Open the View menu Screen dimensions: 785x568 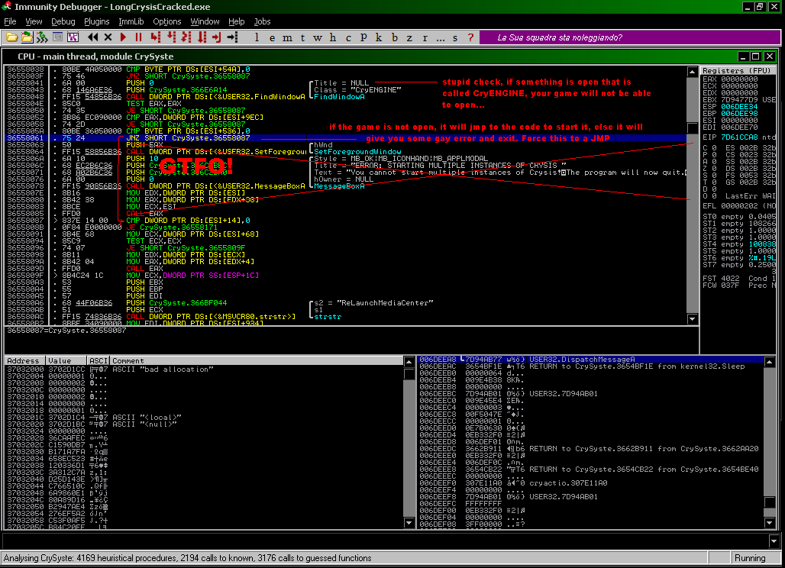tap(34, 21)
